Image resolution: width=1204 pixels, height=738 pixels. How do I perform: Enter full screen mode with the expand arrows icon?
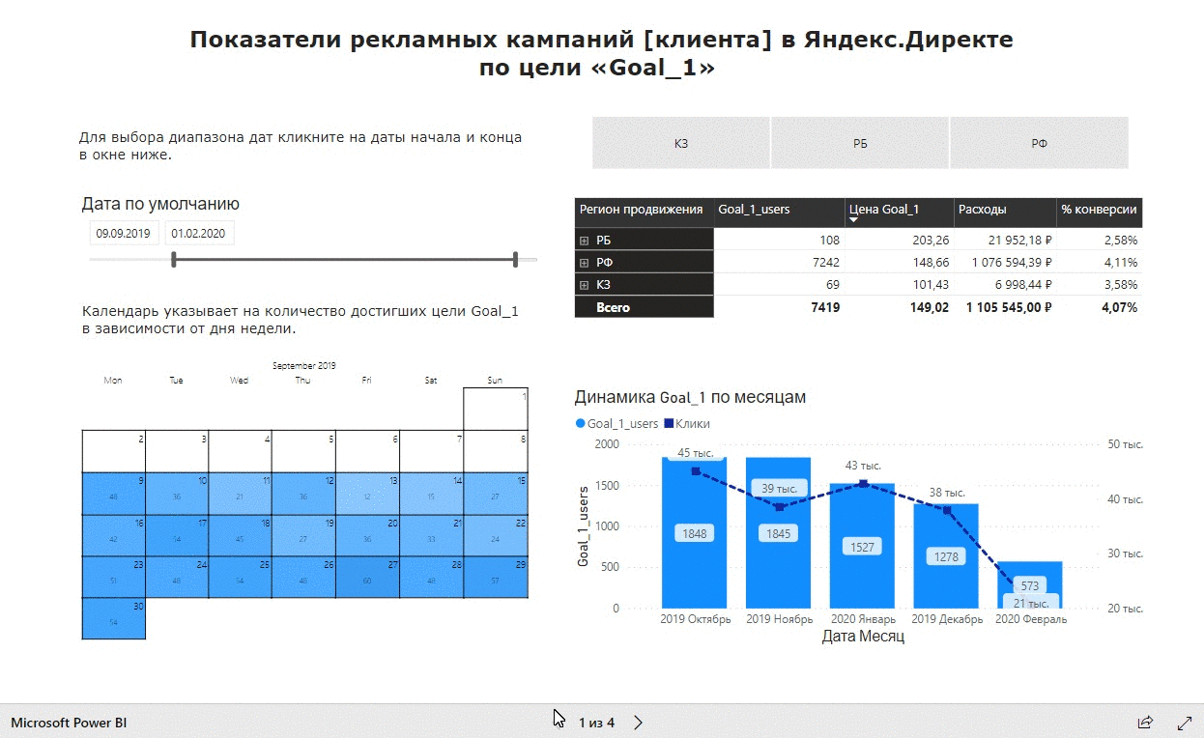tap(1185, 723)
